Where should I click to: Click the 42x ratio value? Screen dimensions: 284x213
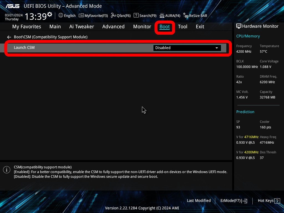point(239,82)
